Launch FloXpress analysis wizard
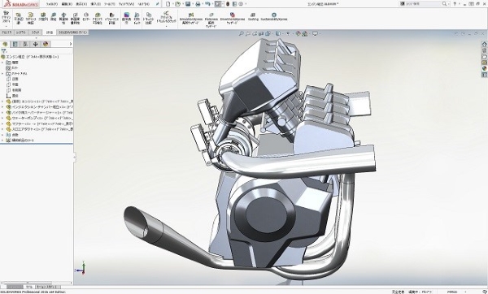Screen dimensions: 488x294 coord(211,19)
